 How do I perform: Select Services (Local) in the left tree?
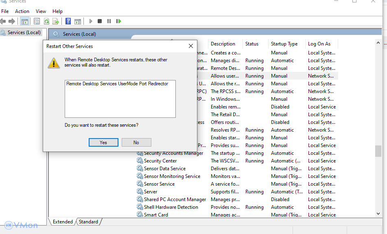pos(24,32)
